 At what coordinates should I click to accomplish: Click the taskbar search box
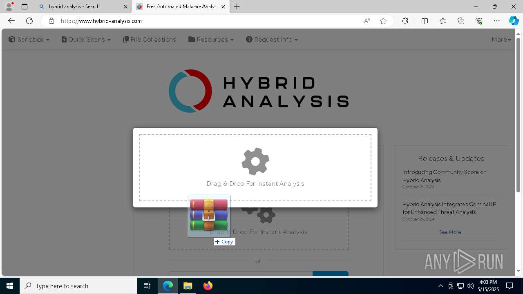pyautogui.click(x=78, y=286)
